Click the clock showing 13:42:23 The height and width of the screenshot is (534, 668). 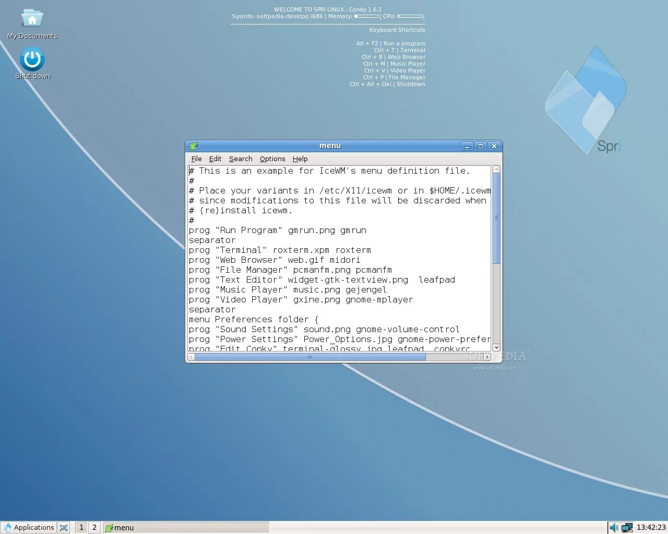pos(651,527)
